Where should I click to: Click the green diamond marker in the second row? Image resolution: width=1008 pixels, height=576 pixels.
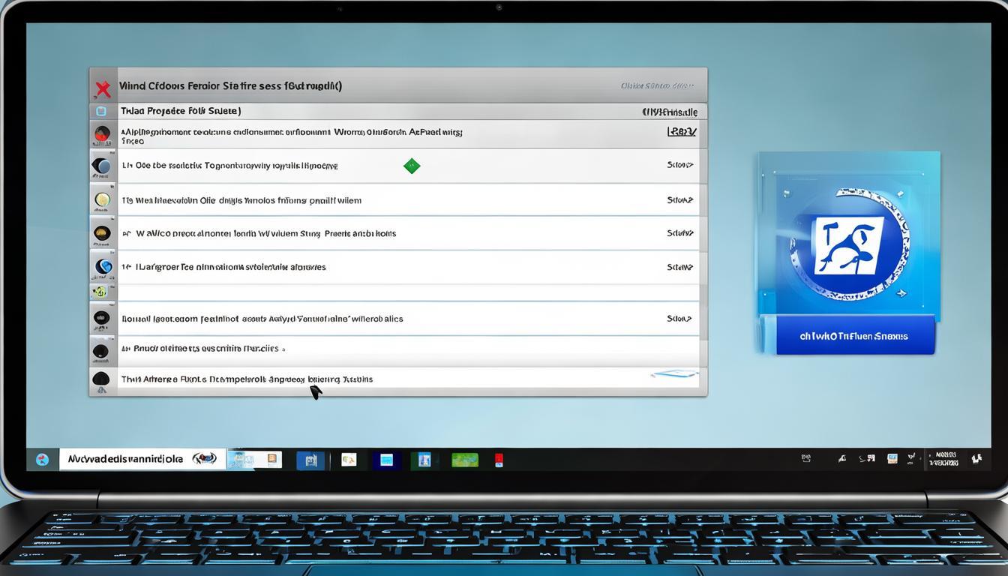pyautogui.click(x=412, y=166)
